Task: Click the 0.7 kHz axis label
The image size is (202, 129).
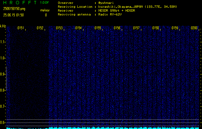Action: (3, 106)
